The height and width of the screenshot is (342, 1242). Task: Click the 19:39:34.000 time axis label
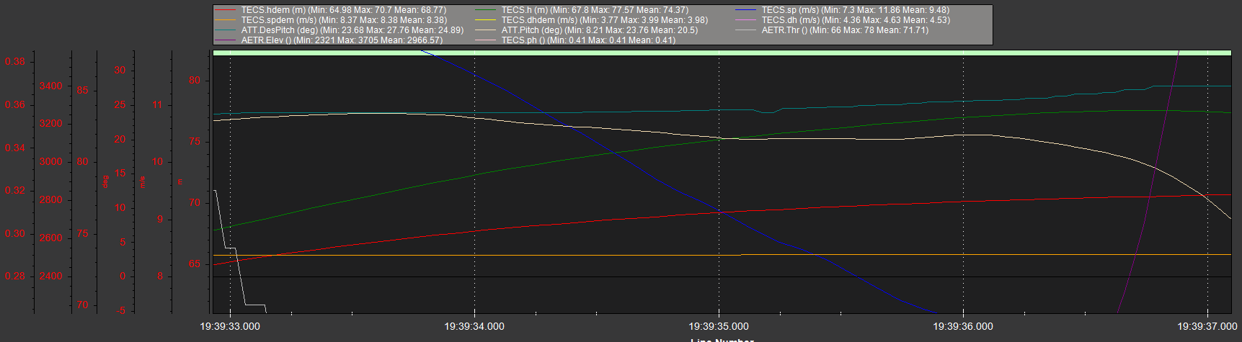click(x=474, y=326)
